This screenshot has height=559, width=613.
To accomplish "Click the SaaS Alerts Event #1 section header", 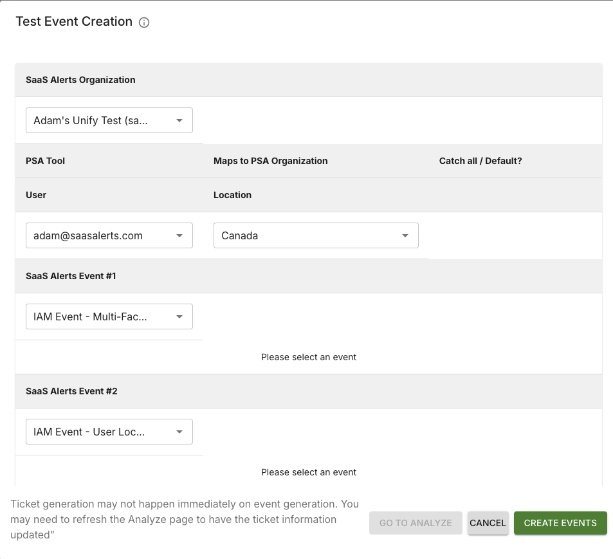I will 71,276.
